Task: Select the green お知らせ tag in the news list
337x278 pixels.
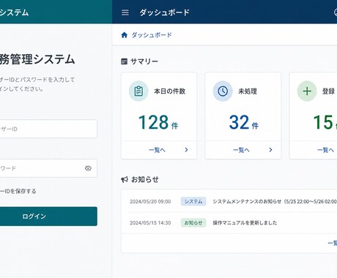Action: click(x=193, y=222)
